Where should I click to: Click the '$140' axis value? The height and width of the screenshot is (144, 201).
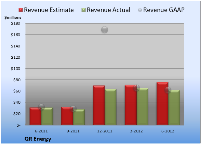click(15, 46)
